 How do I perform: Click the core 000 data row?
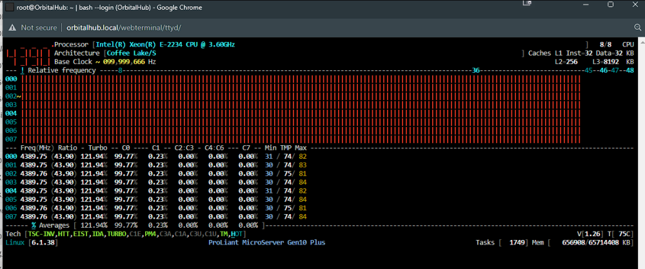pos(156,156)
